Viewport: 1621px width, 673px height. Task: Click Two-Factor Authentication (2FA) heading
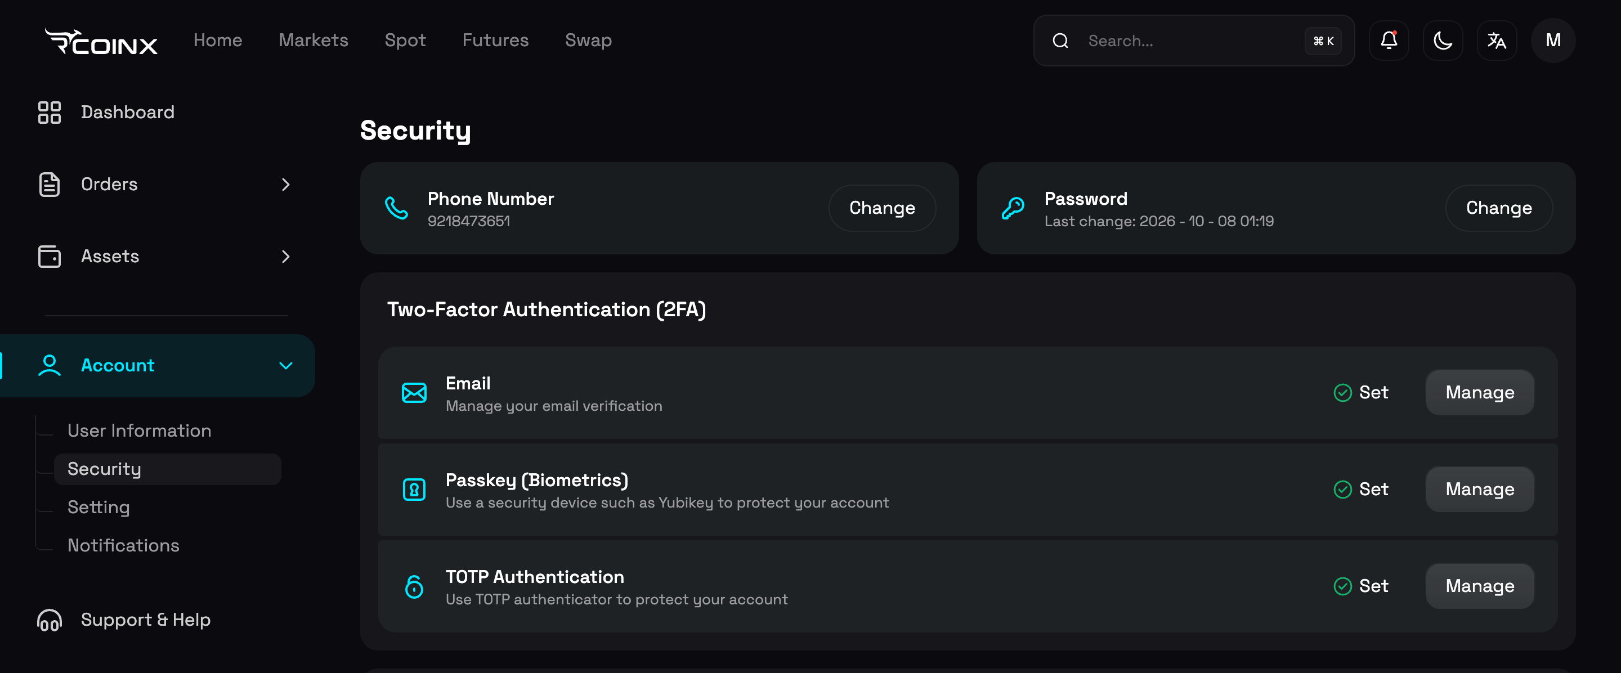(x=546, y=309)
